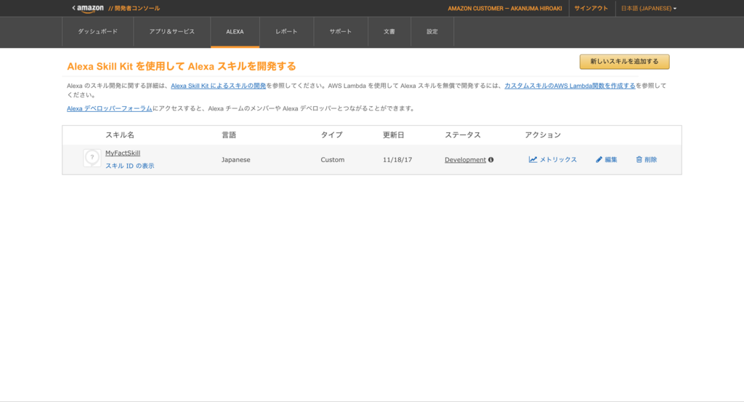This screenshot has width=744, height=402.
Task: Click the account name AMAZON CUSTOMER — AKANUMA HIROAKI
Action: (505, 9)
